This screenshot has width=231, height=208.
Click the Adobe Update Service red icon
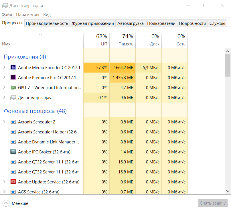coord(13,182)
